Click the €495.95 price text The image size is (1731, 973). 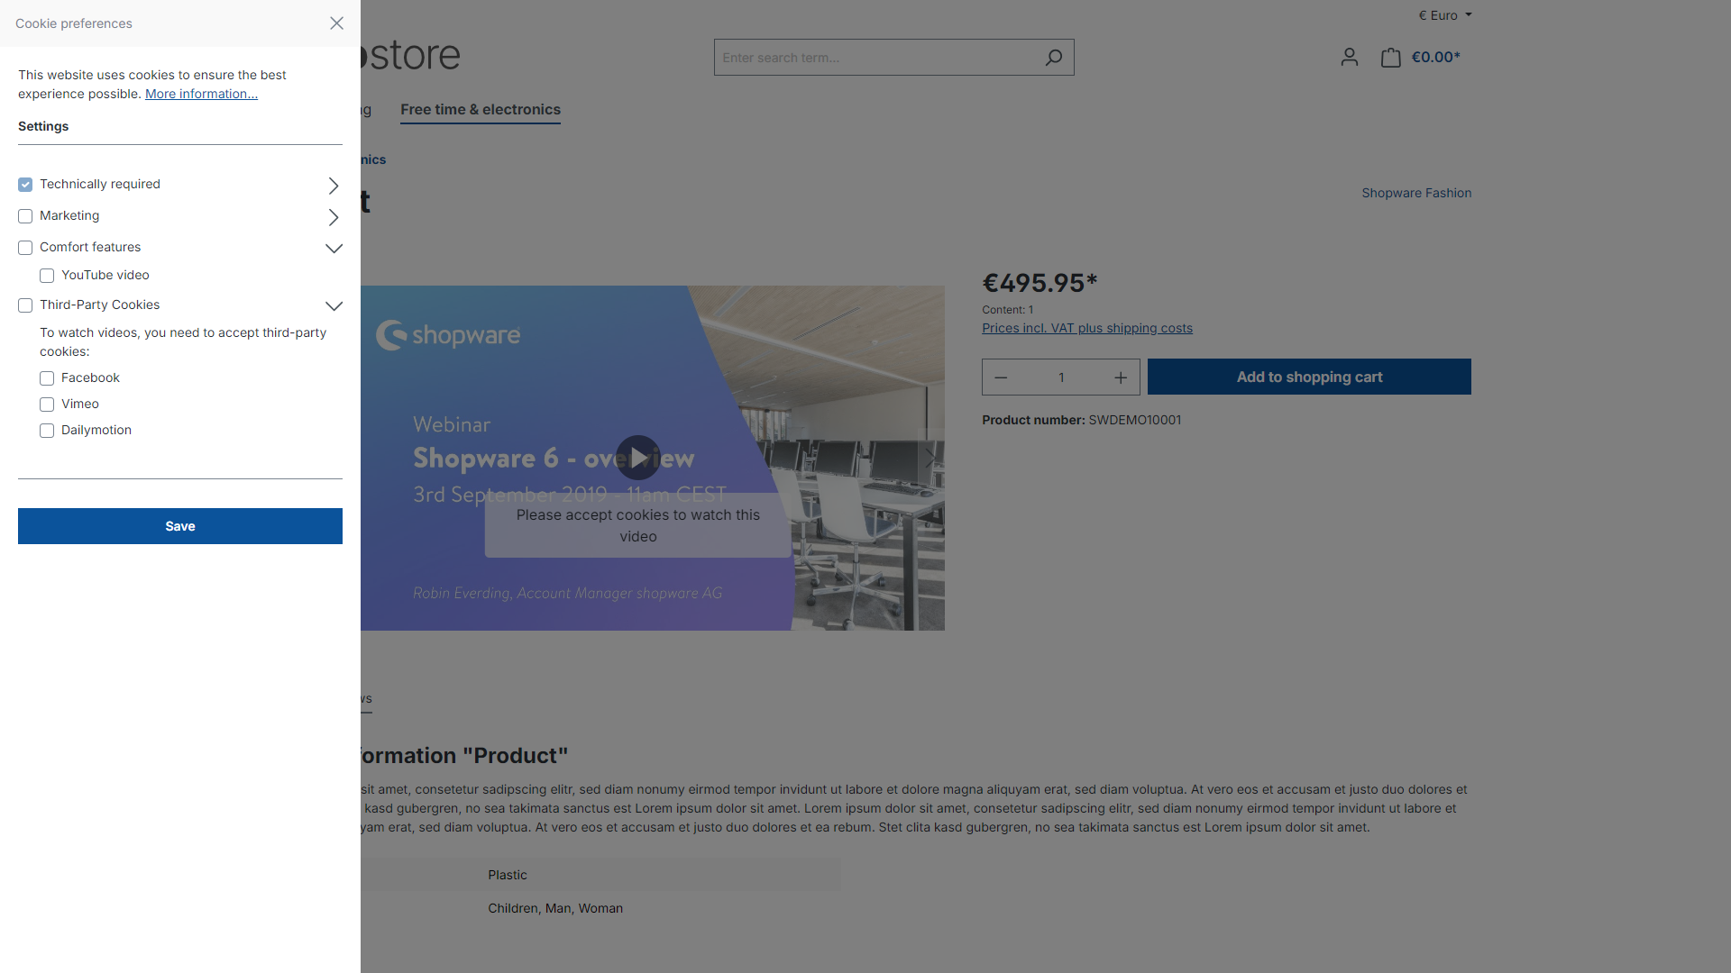pos(1040,283)
